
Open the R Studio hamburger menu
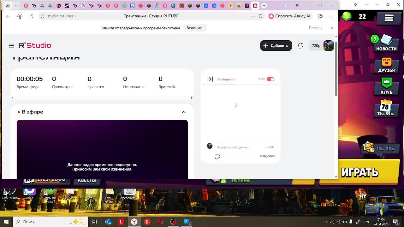tap(11, 46)
